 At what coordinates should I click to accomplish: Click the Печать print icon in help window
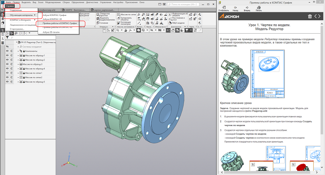[259, 7]
